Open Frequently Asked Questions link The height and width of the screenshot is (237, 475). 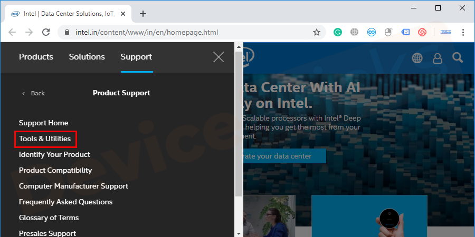click(66, 202)
